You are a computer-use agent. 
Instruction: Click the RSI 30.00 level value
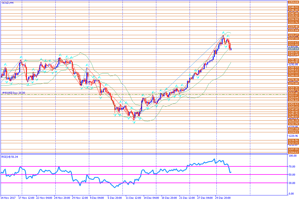pos(292,183)
